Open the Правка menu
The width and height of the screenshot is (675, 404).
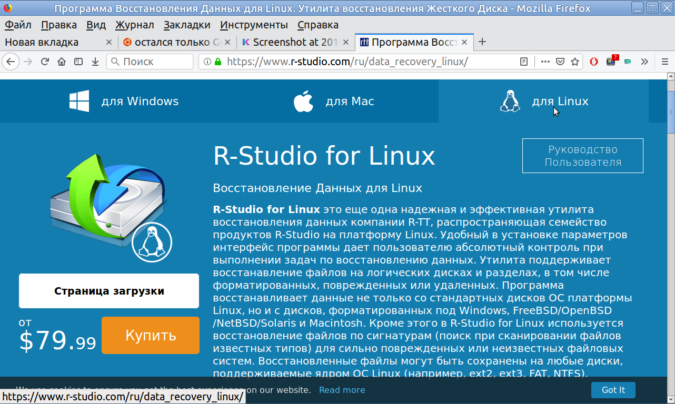59,25
